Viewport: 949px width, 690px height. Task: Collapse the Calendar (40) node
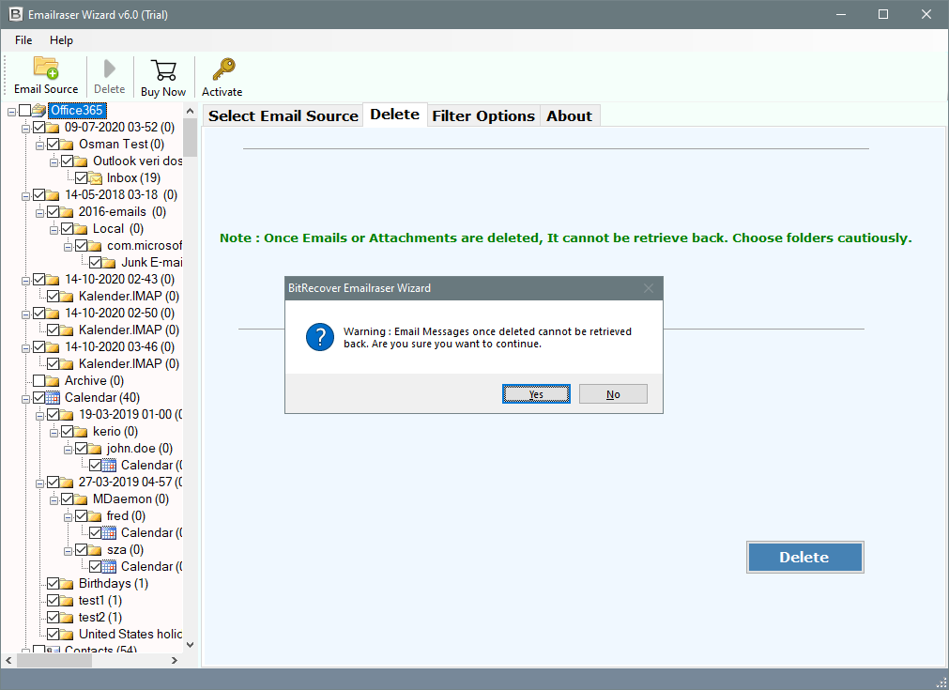(x=25, y=399)
